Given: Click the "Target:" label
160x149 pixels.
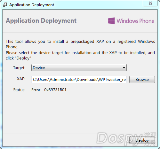Looking at the screenshot, I should (x=19, y=68).
